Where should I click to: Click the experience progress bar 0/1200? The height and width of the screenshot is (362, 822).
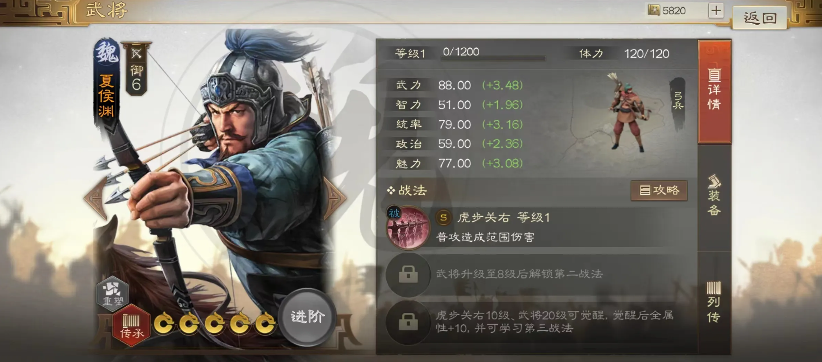pos(493,54)
